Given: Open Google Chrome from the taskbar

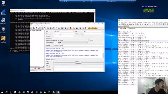Looking at the screenshot, I should [x=19, y=92].
